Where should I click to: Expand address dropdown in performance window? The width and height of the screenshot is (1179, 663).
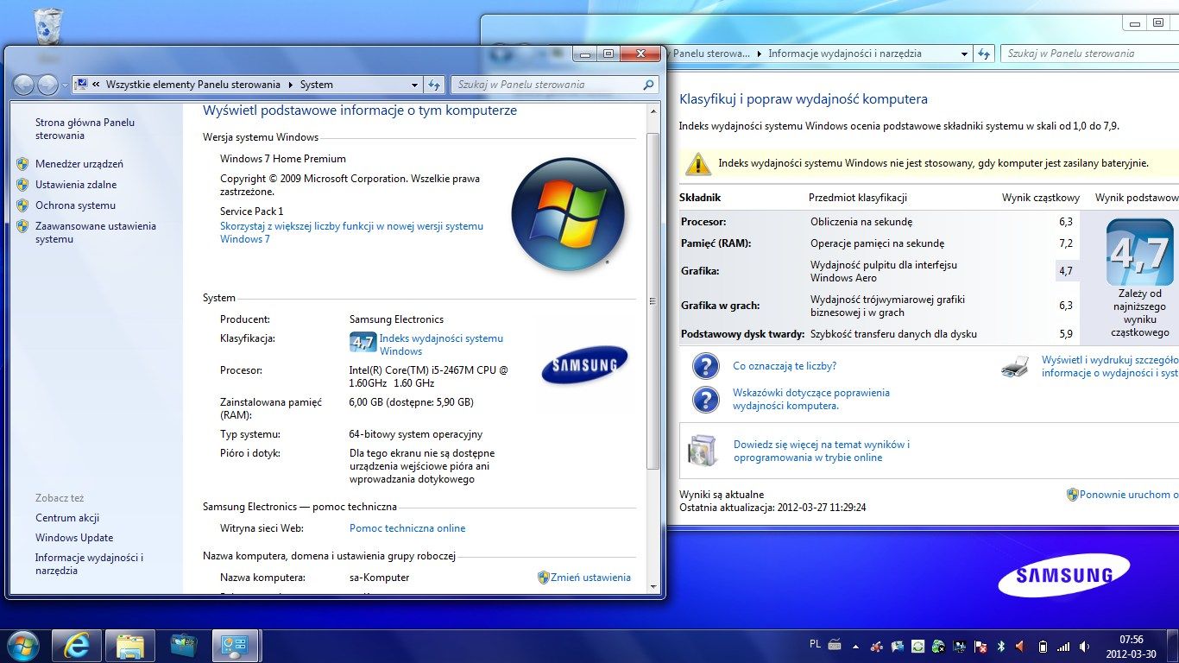pos(965,54)
